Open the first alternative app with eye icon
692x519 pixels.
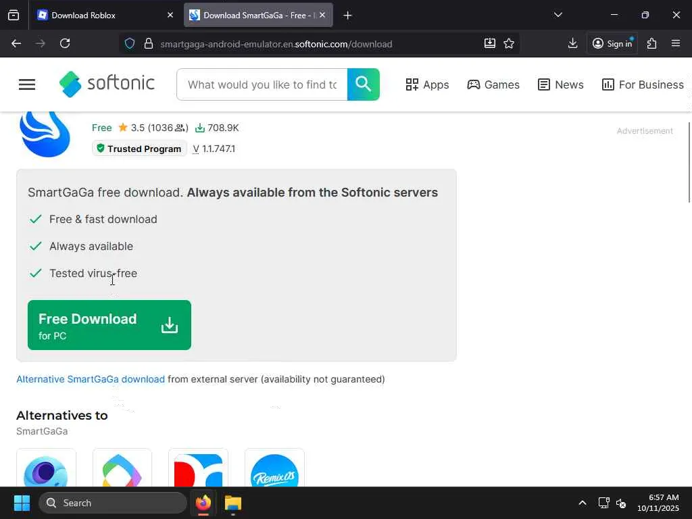click(47, 468)
